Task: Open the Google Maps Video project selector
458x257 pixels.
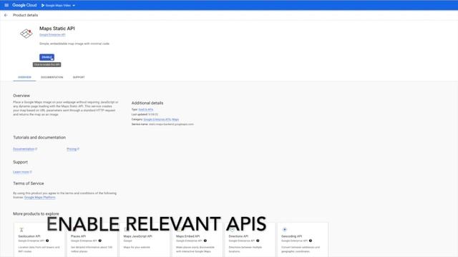Action: coord(58,5)
